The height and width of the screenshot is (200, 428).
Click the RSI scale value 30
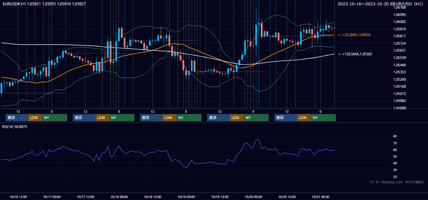[x=395, y=170]
